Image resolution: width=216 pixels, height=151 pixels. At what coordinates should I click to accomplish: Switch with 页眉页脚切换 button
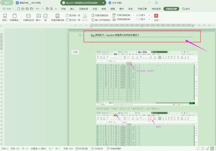[58, 17]
